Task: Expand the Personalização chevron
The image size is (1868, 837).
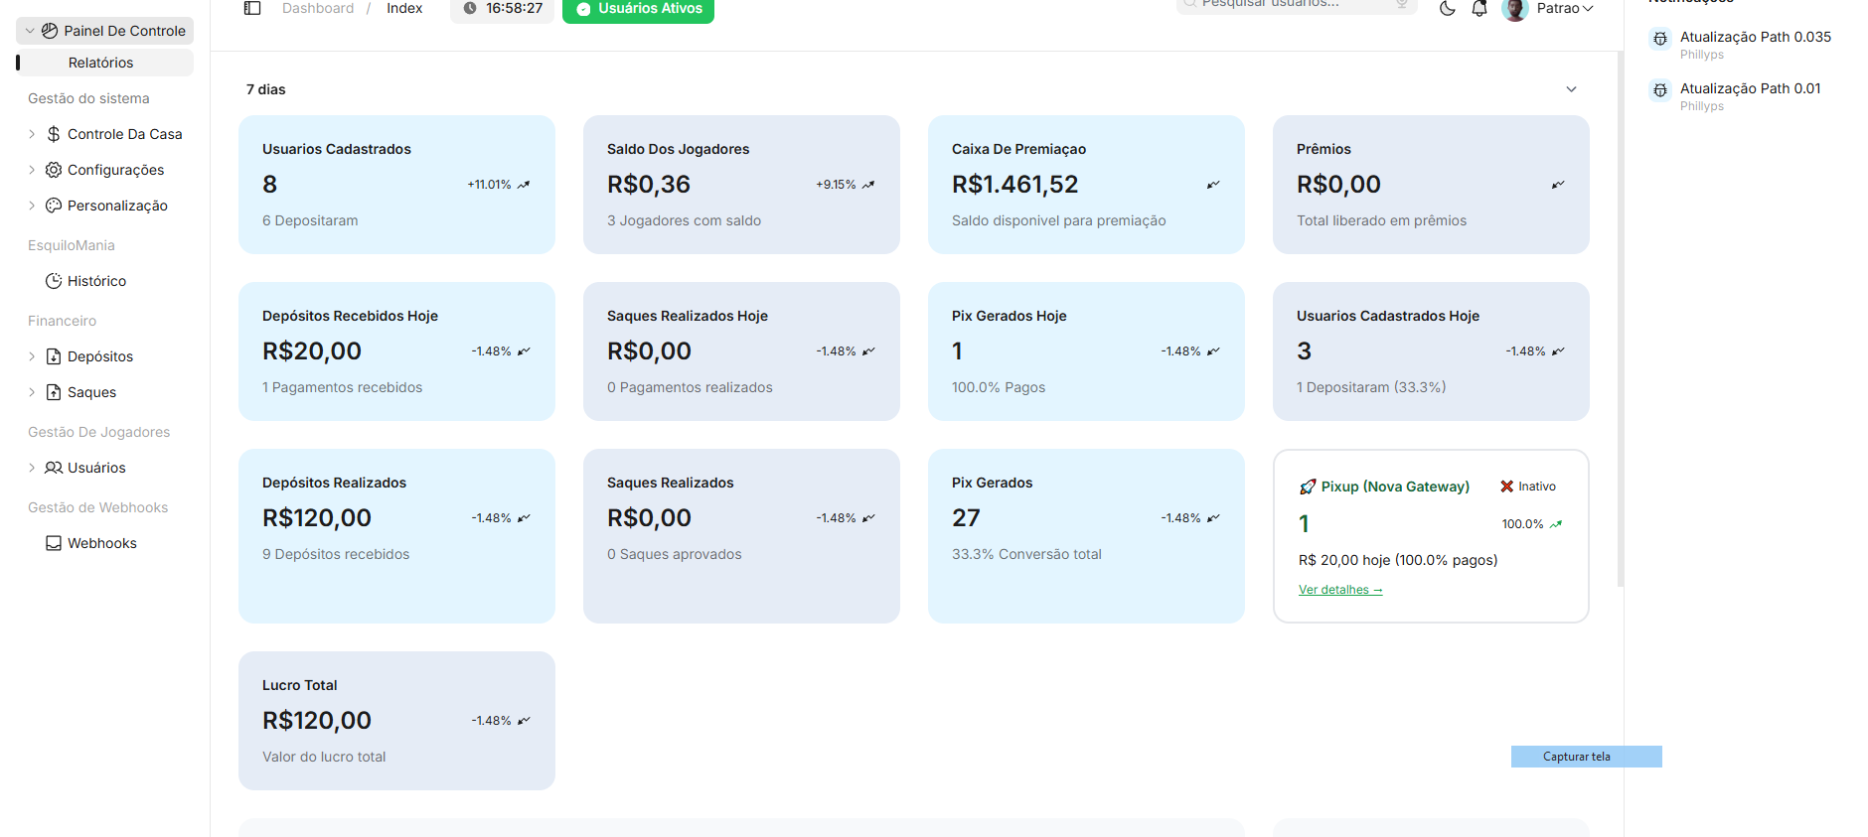Action: pyautogui.click(x=32, y=206)
